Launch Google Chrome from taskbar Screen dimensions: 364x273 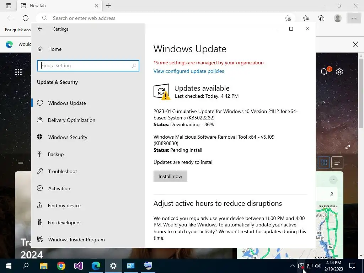point(61,266)
